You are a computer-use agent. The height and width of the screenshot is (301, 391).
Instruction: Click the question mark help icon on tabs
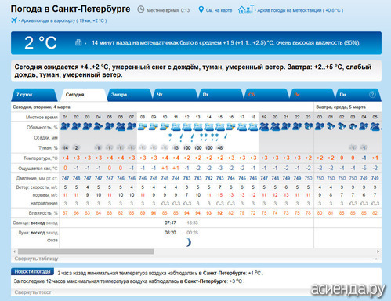(372, 95)
